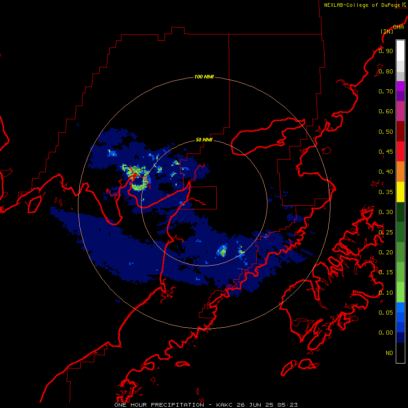
Task: Select the black ND swatch at the legend bottom
Action: pos(400,353)
